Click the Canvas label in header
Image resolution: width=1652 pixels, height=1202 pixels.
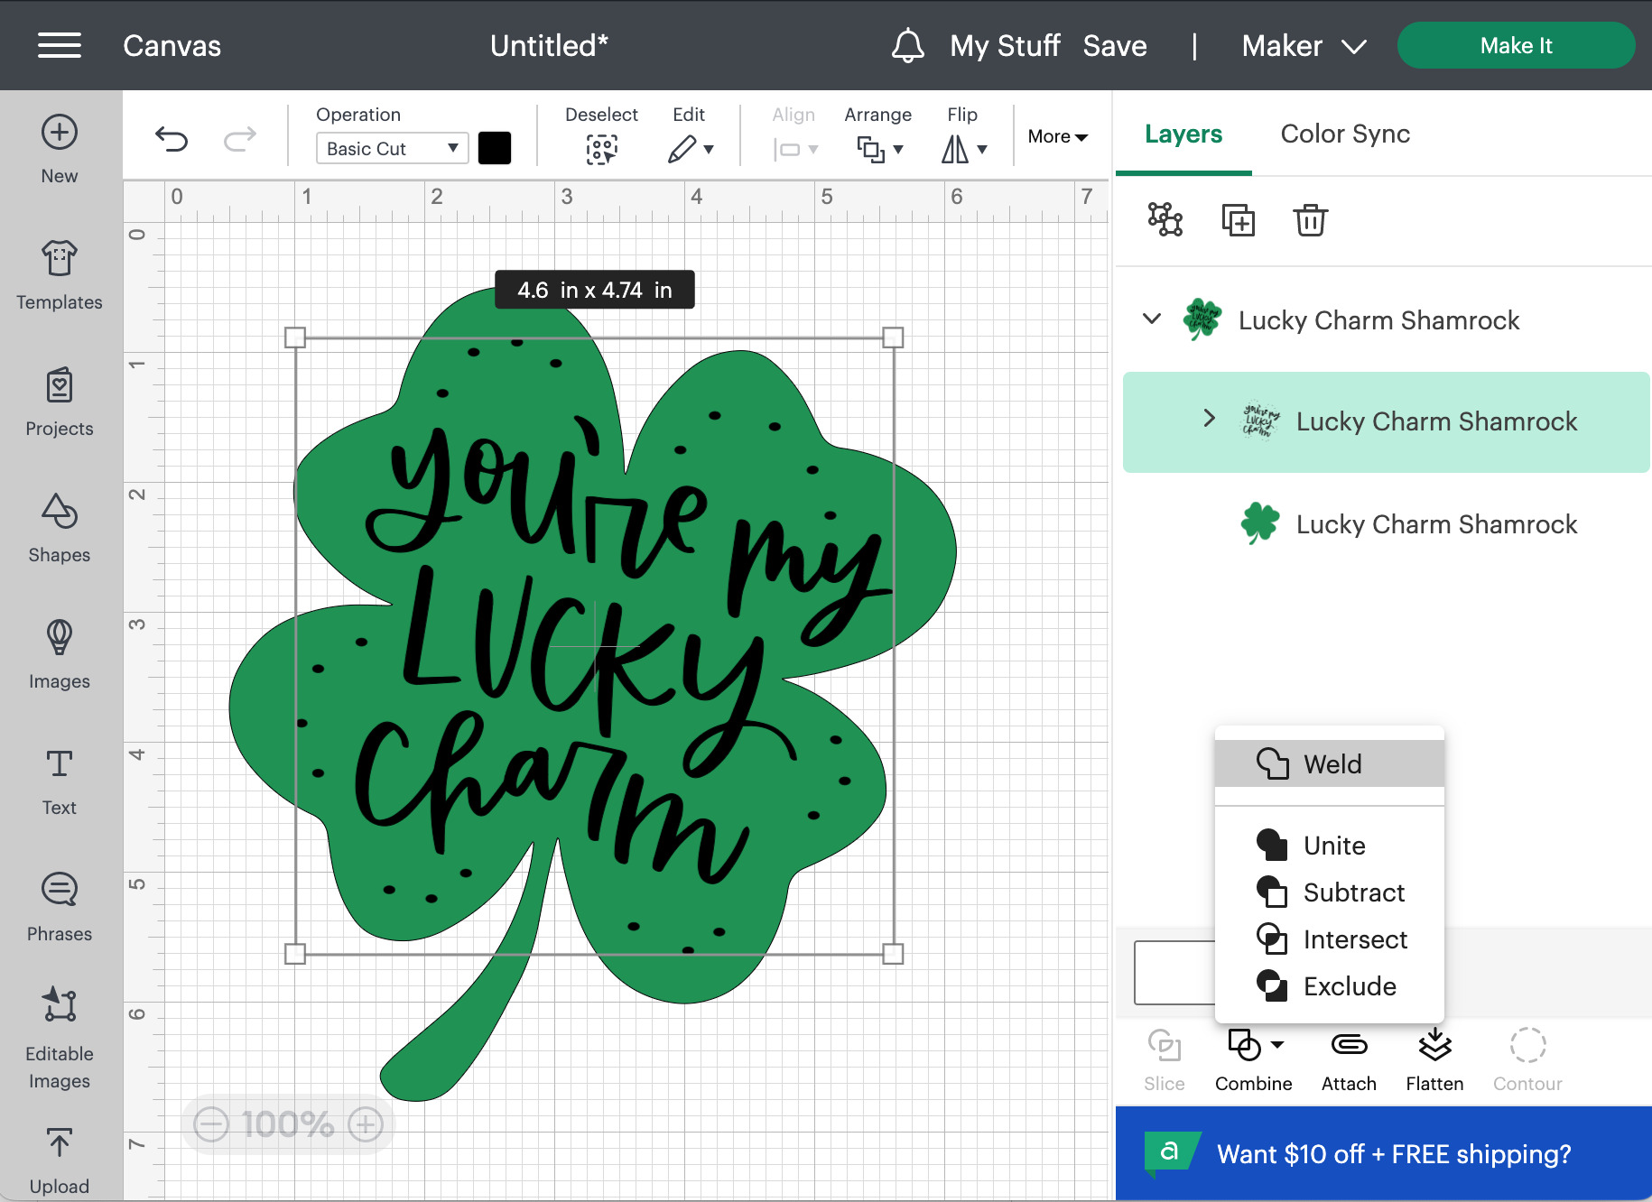172,45
